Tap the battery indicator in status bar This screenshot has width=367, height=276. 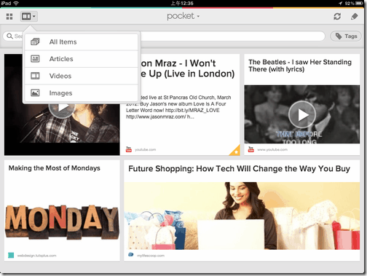(359, 3)
